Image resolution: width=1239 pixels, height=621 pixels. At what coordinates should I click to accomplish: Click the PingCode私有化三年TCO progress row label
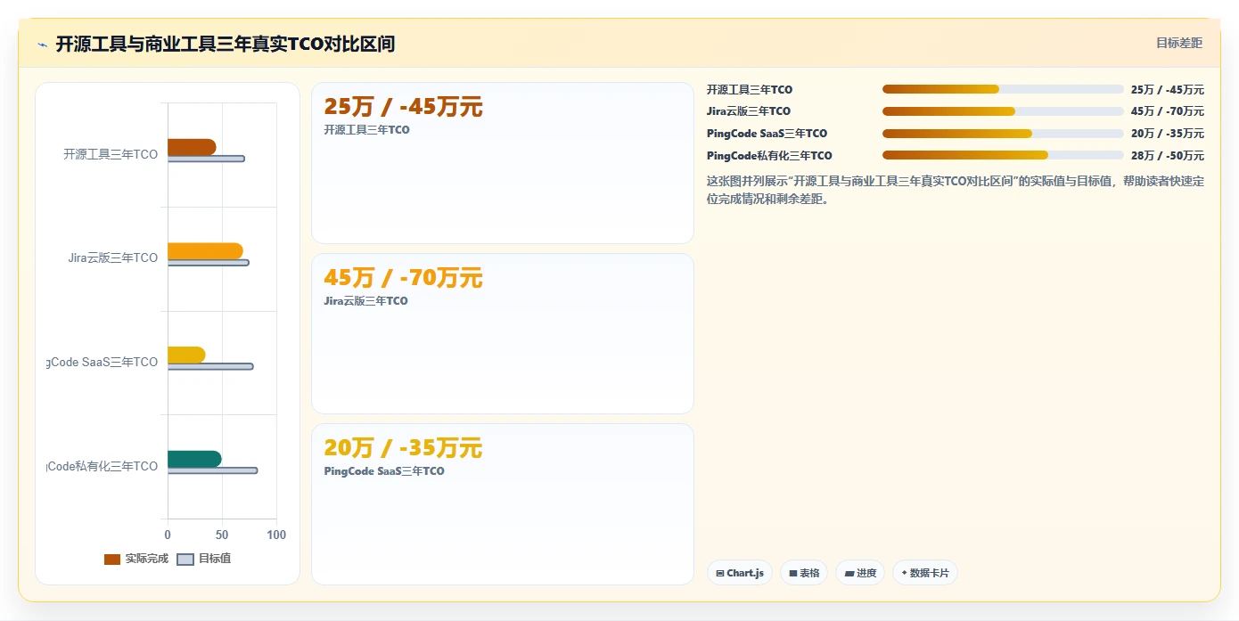coord(769,156)
